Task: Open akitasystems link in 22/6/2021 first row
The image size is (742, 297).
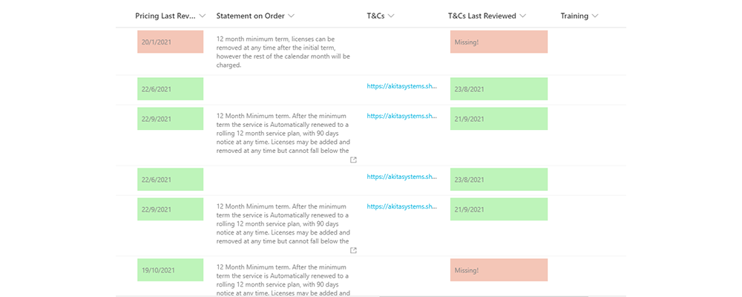Action: click(401, 86)
